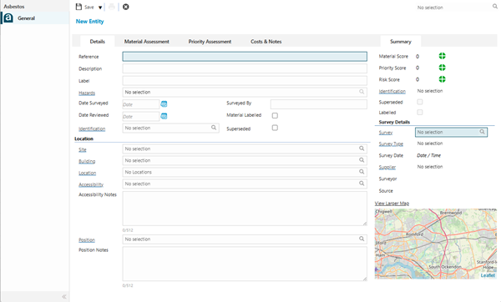Click the Position field search icon
This screenshot has width=501, height=302.
pos(362,239)
